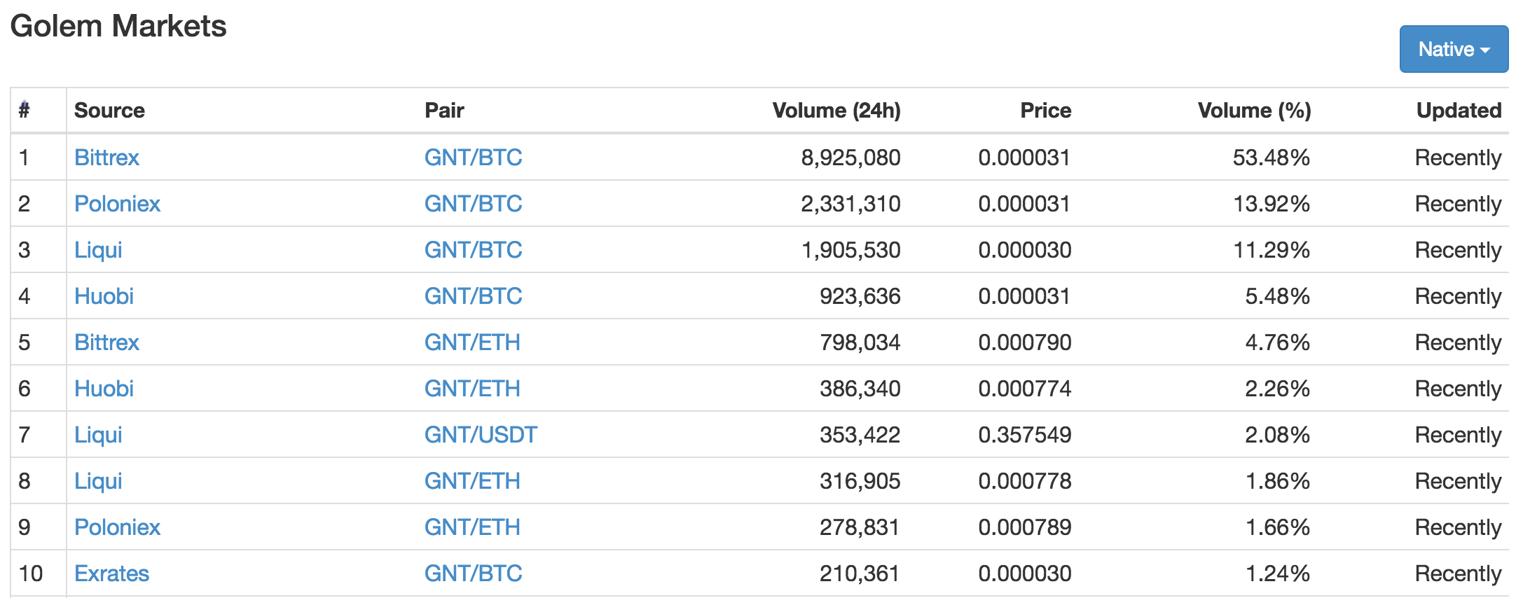Select price 0.000774 in Huobi row

pos(1025,389)
